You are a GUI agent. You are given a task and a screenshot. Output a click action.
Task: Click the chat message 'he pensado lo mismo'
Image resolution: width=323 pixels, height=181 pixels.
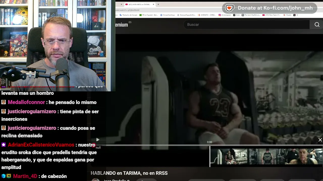[73, 102]
